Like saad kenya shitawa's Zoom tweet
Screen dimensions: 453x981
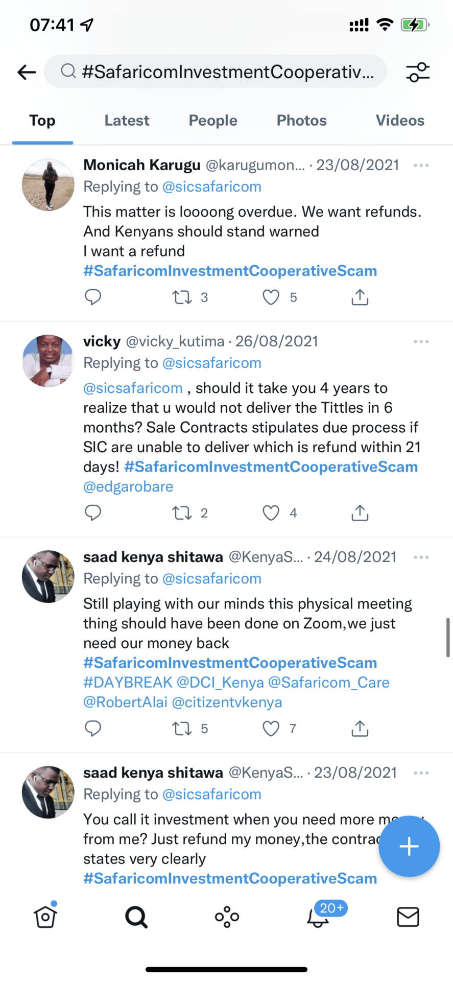point(271,729)
